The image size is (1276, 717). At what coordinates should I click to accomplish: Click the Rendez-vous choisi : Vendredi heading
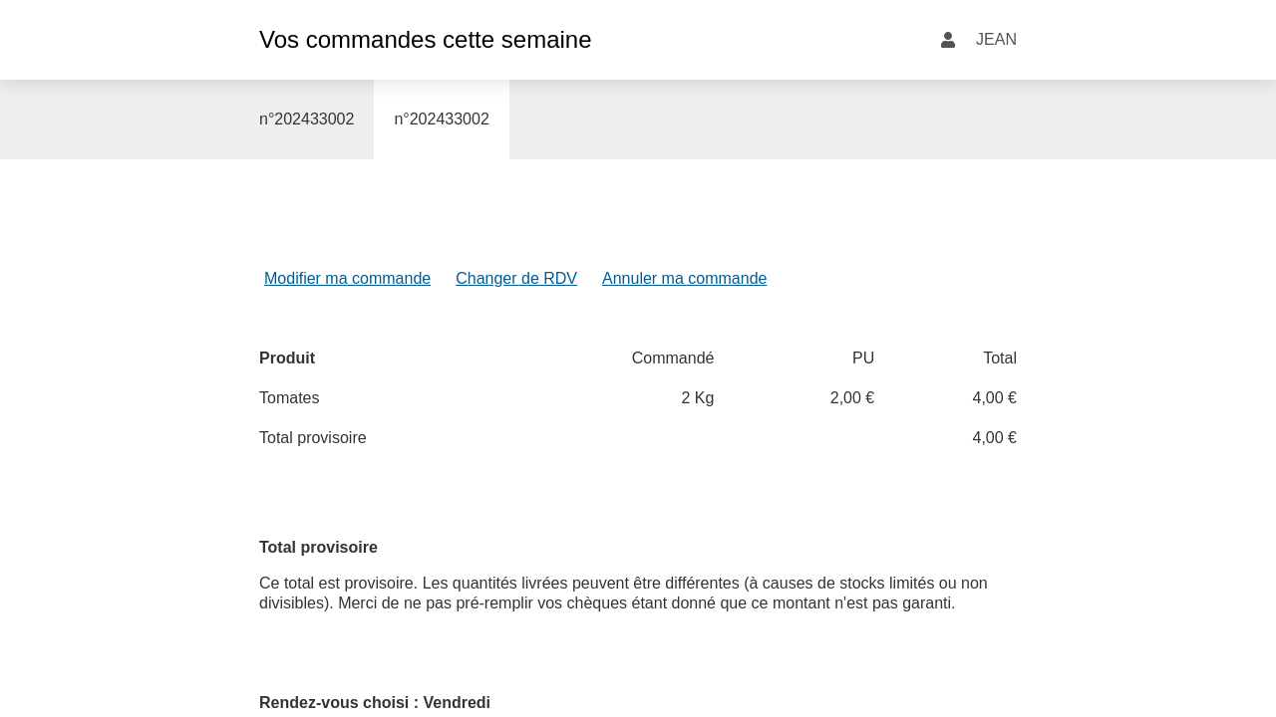(375, 703)
